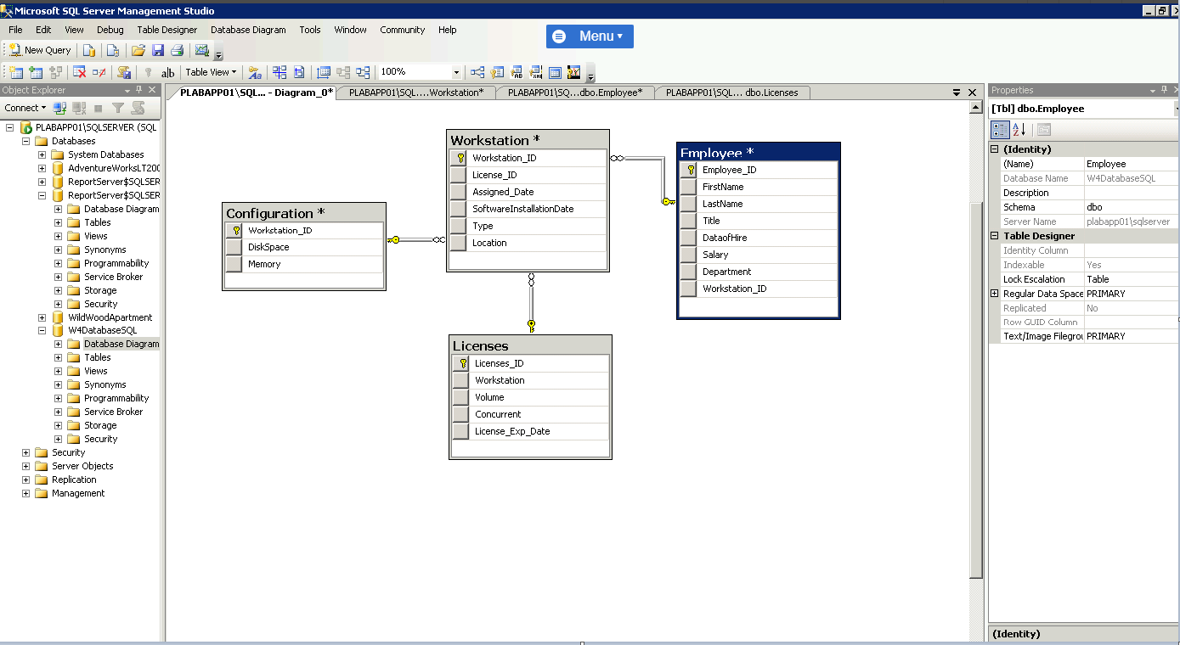Expand the Regular Data Space property
This screenshot has width=1180, height=645.
pyautogui.click(x=995, y=294)
